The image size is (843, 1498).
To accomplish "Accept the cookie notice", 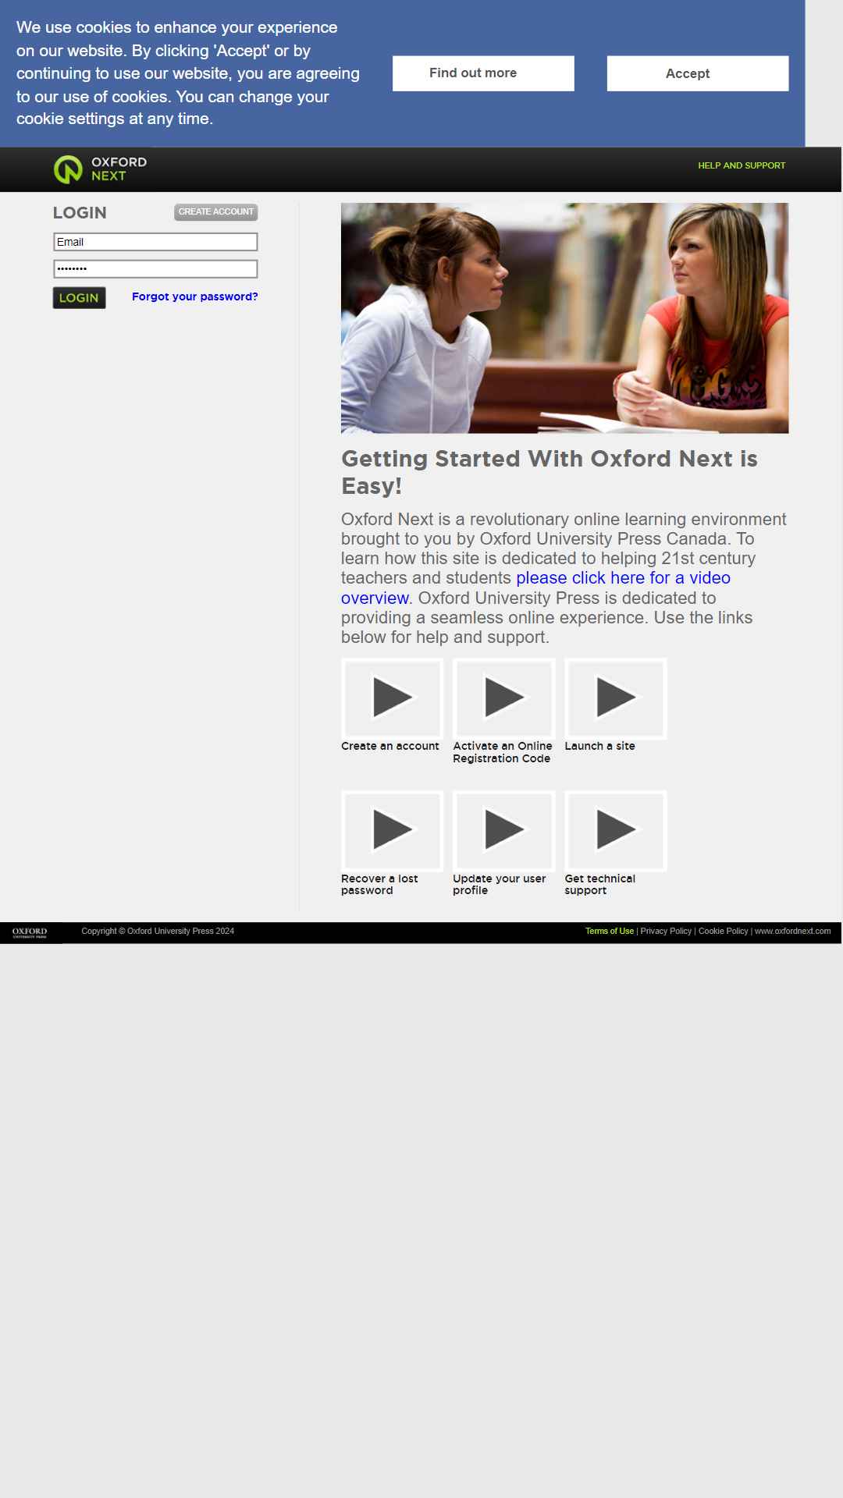I will pos(698,73).
